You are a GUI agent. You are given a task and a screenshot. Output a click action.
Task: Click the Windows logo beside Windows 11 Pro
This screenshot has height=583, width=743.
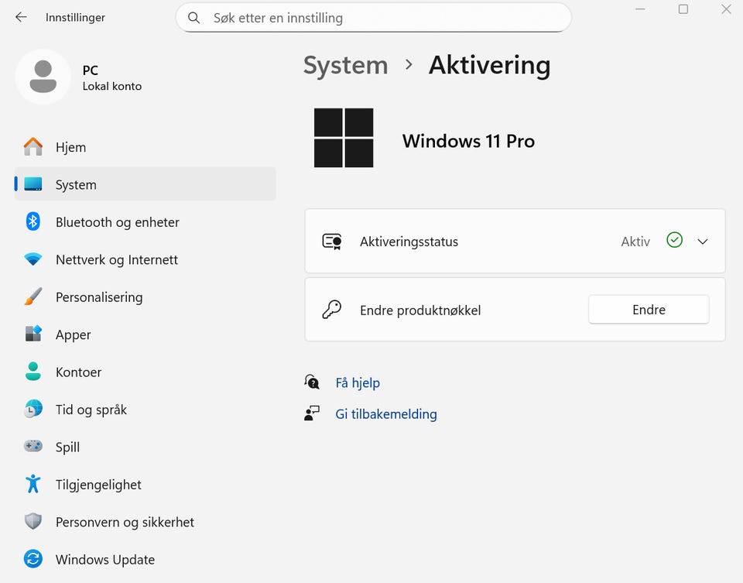pyautogui.click(x=344, y=138)
